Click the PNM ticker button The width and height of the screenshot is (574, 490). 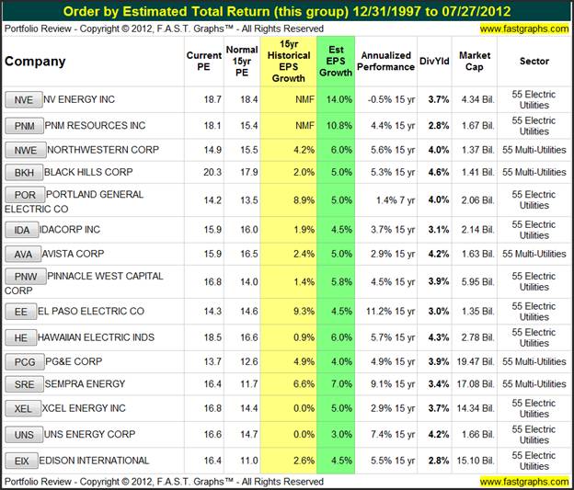25,126
